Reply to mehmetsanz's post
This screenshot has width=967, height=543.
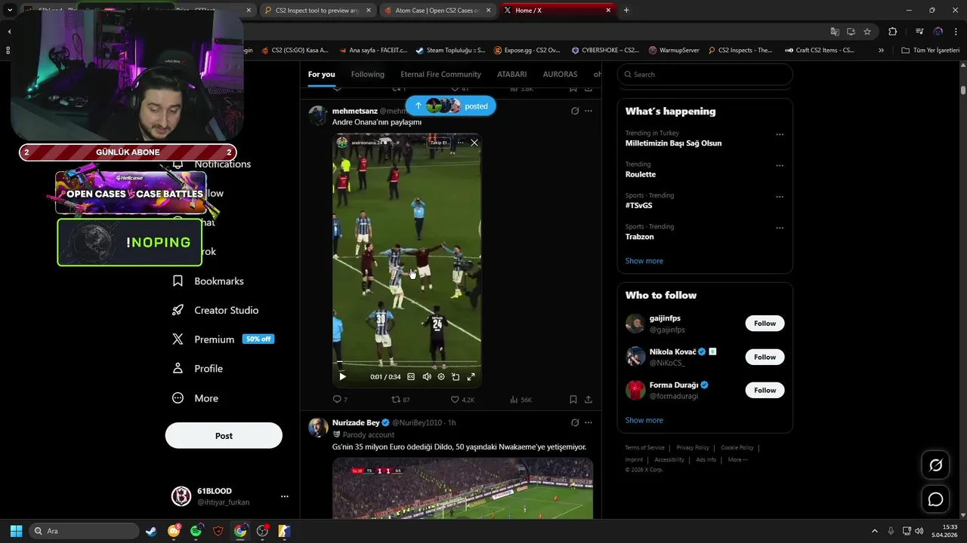click(x=340, y=400)
